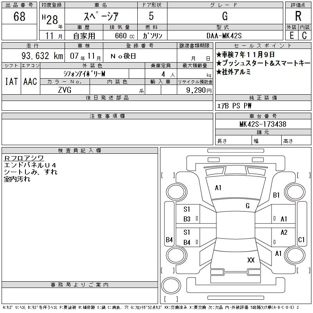The width and height of the screenshot is (313, 313).
Task: Select the A2 scratch mark on the door
Action: pyautogui.click(x=284, y=232)
